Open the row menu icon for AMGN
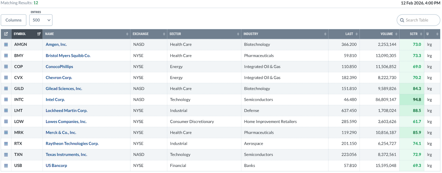Screen dimensions: 442x173 (6, 44)
